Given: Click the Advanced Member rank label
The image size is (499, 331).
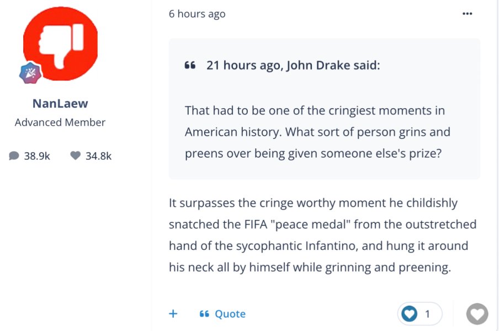Looking at the screenshot, I should [x=60, y=122].
